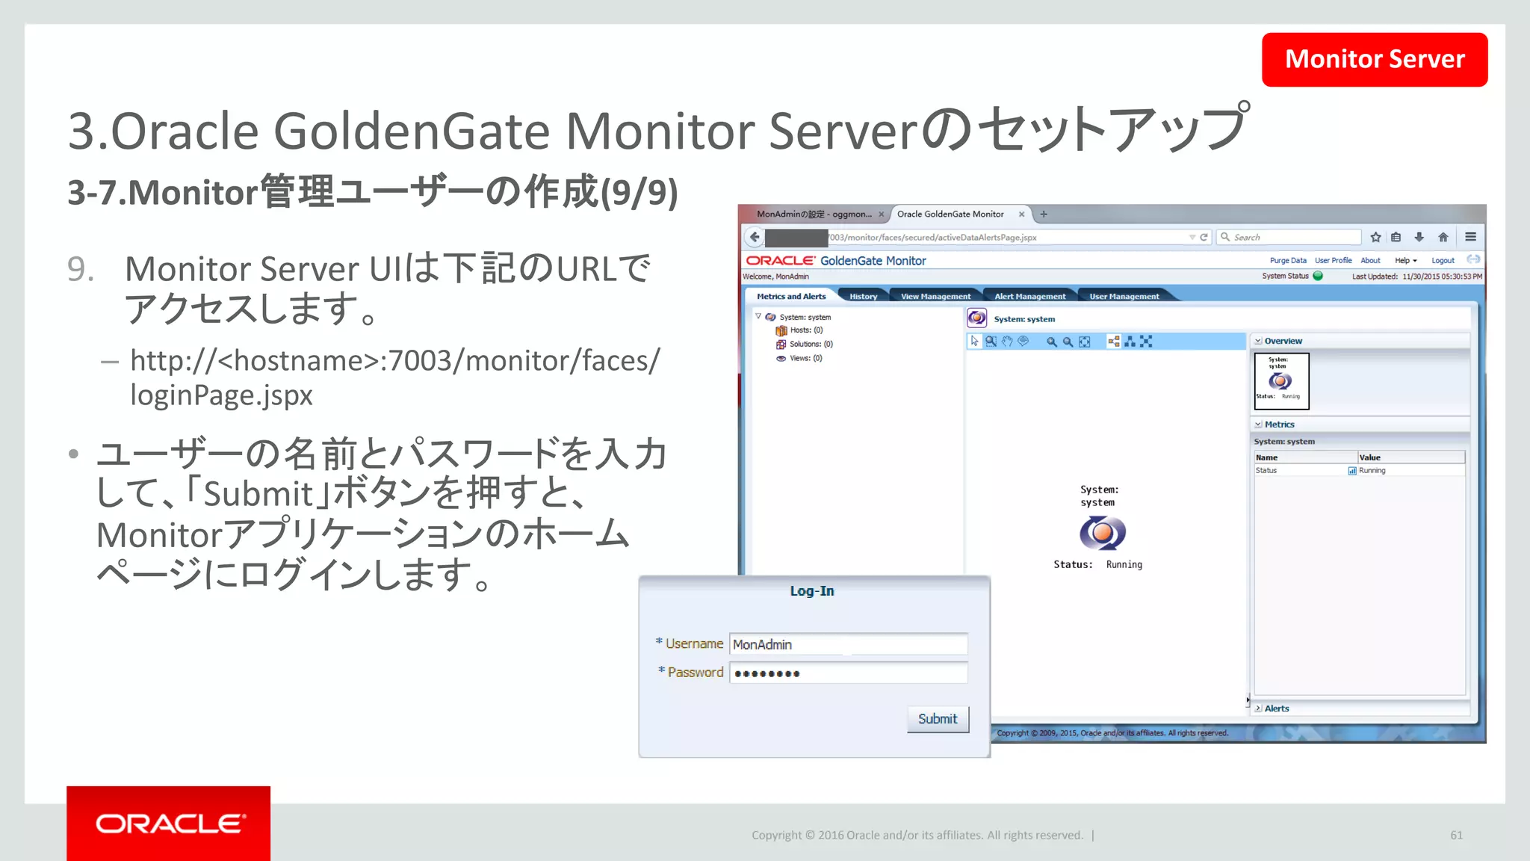Go to the browser home icon
This screenshot has width=1530, height=861.
point(1443,237)
